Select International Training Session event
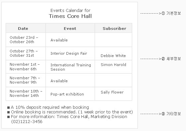This screenshot has width=186, height=131. (x=71, y=67)
